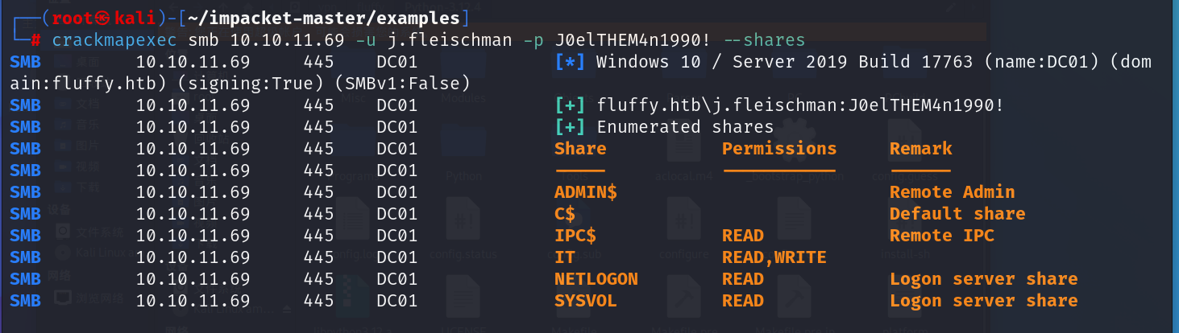The width and height of the screenshot is (1179, 333).
Task: Click the C$ share name
Action: pyautogui.click(x=565, y=214)
